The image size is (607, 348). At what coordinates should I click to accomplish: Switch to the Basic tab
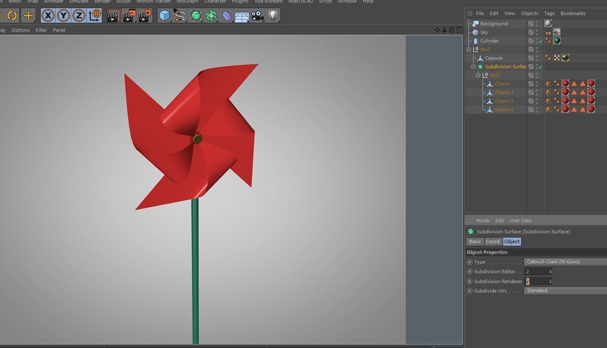coord(475,241)
